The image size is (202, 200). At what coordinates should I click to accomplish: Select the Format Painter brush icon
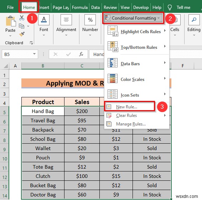tap(22, 34)
